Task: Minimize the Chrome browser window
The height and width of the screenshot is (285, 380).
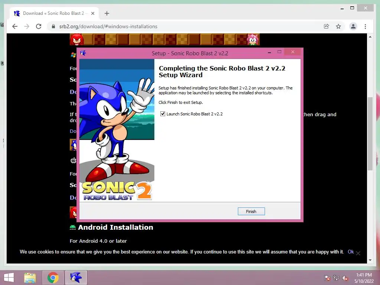Action: pos(342,8)
